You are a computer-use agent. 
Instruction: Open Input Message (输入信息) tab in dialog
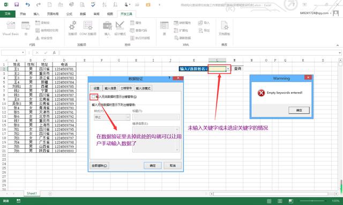pyautogui.click(x=110, y=88)
